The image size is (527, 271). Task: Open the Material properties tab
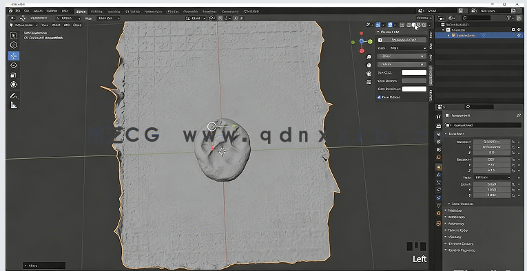tap(438, 213)
